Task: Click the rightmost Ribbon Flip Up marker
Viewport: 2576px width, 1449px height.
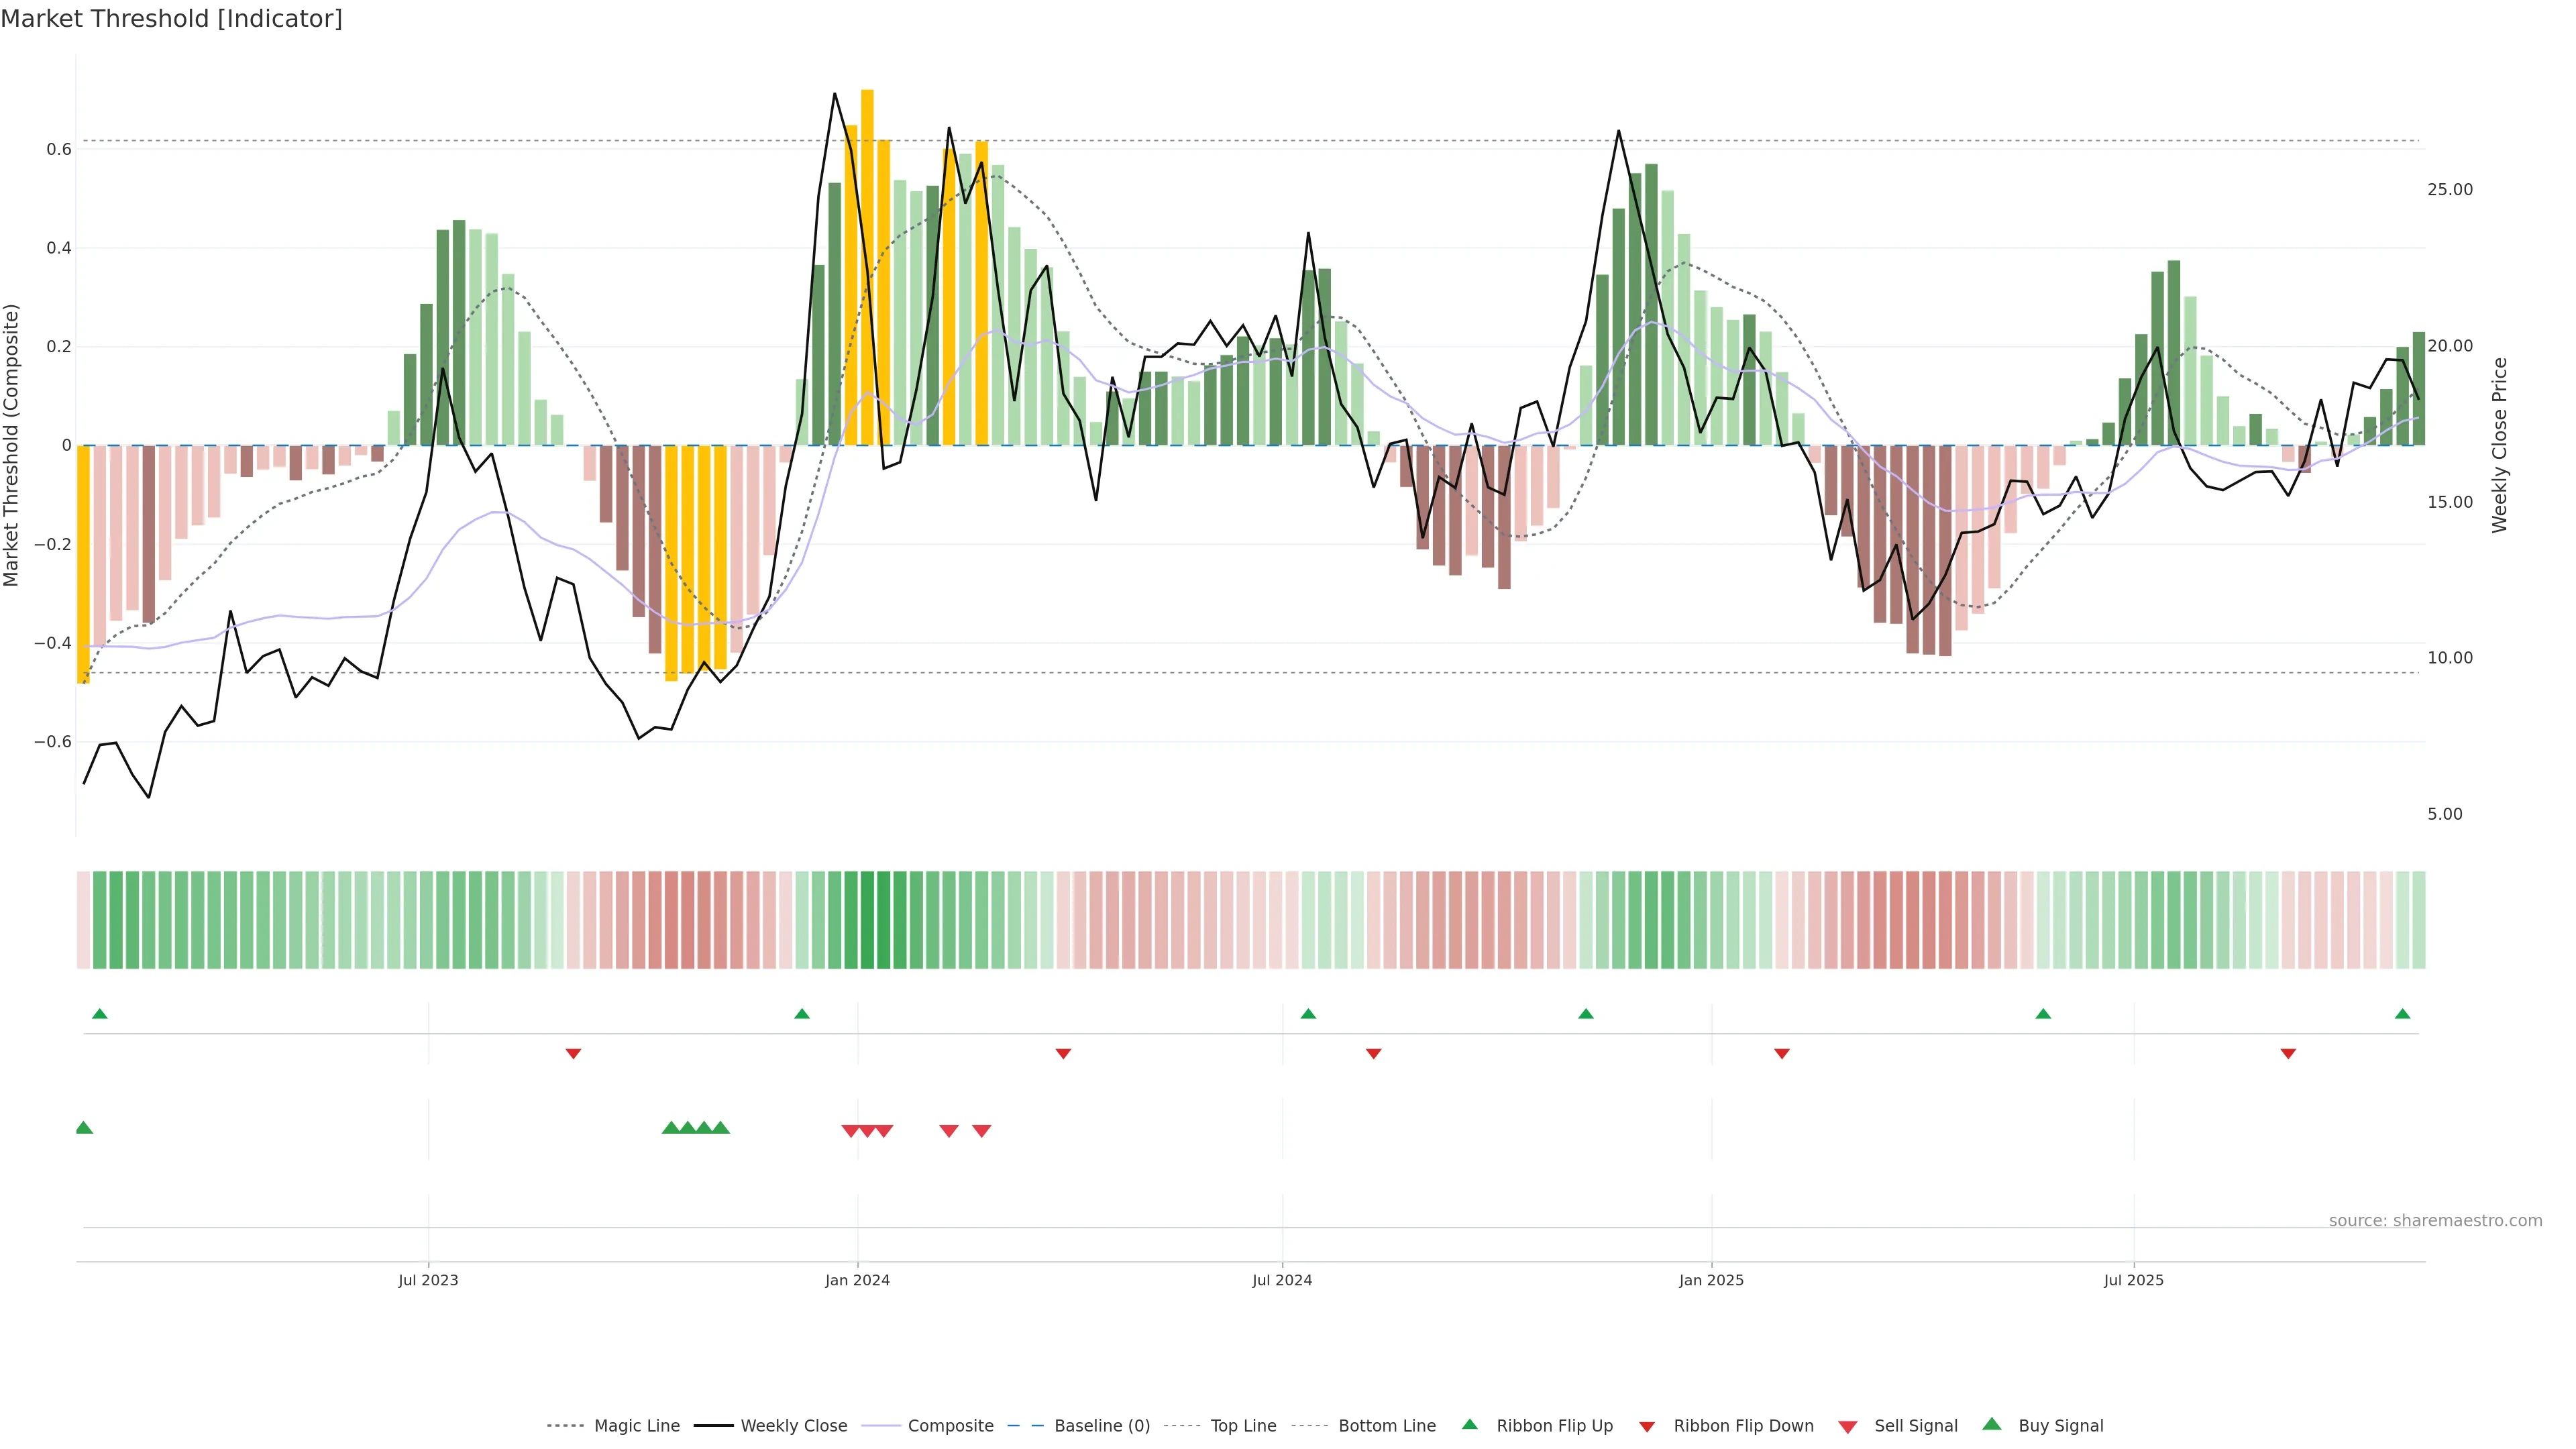Action: pos(2402,1014)
